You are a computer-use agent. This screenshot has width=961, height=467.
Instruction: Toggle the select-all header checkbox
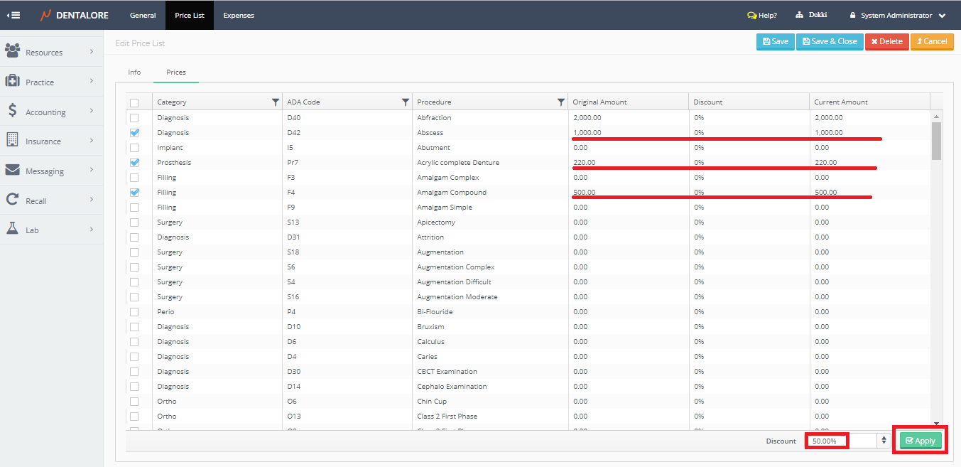[x=135, y=102]
